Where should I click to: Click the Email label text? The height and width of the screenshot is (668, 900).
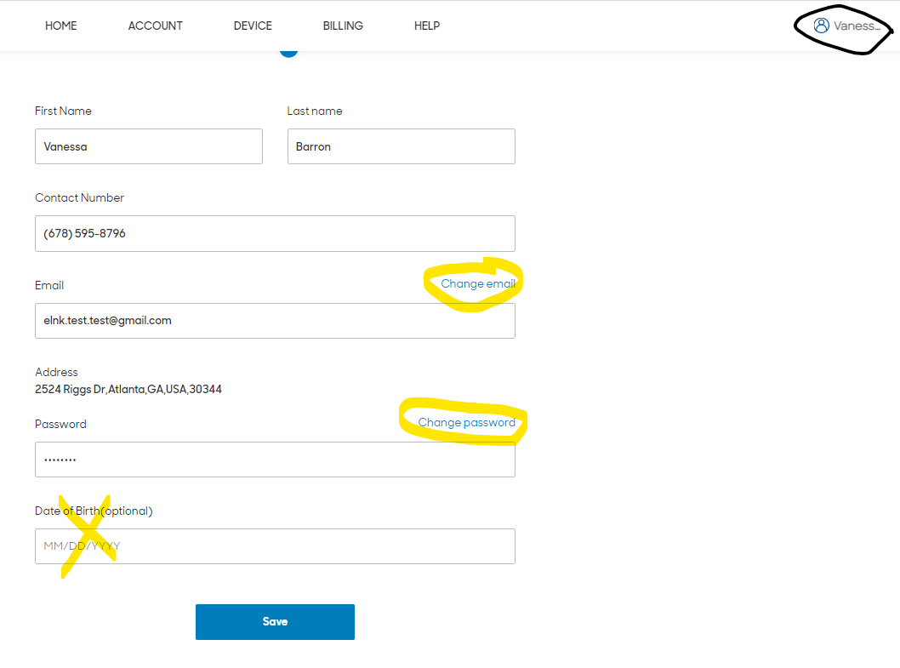pos(49,285)
